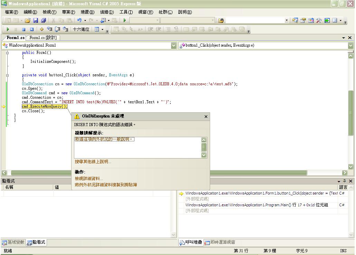This screenshot has width=356, height=255.
Task: Click the Step Over icon
Action: coord(57,30)
